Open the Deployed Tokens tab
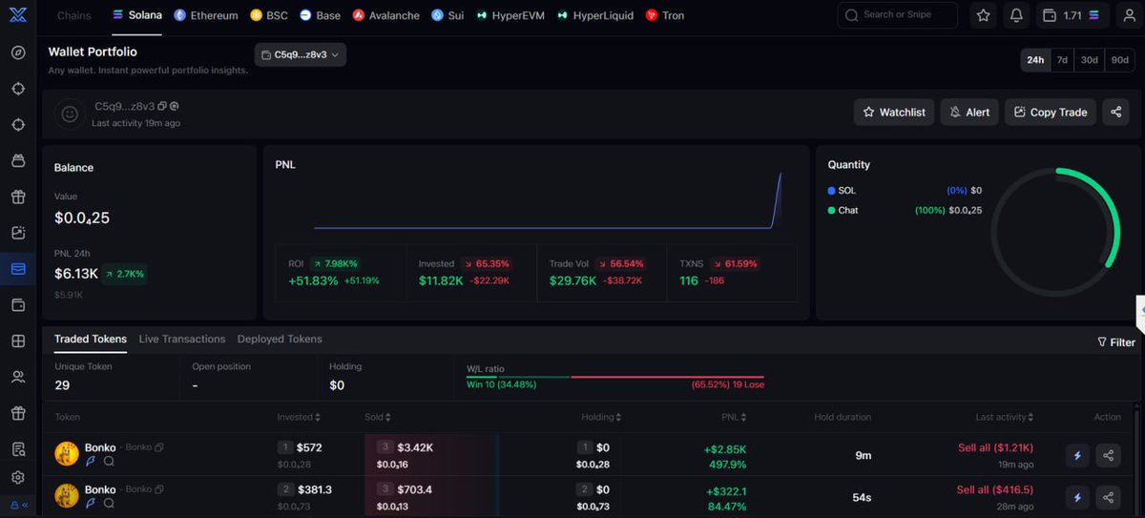 click(x=280, y=339)
